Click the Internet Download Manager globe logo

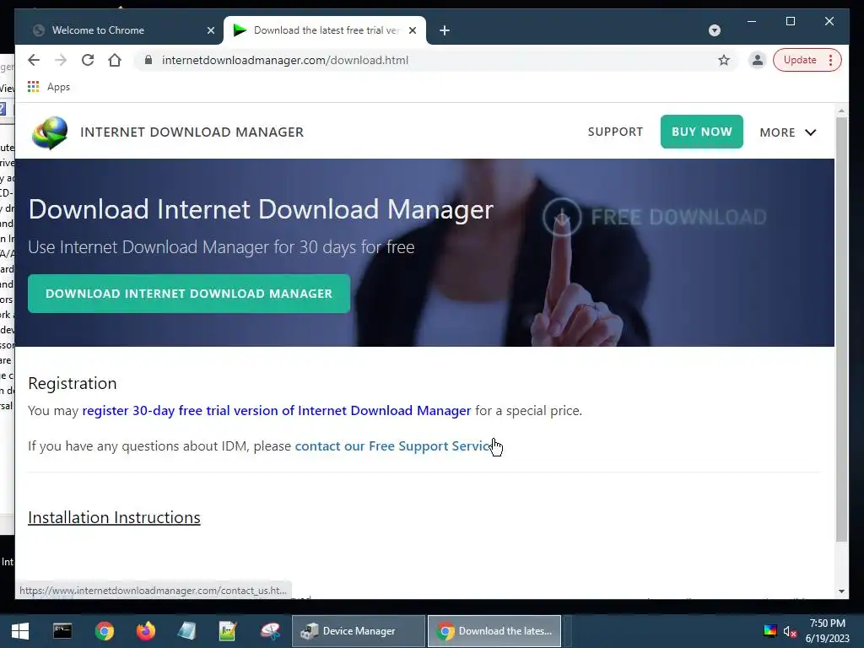50,132
